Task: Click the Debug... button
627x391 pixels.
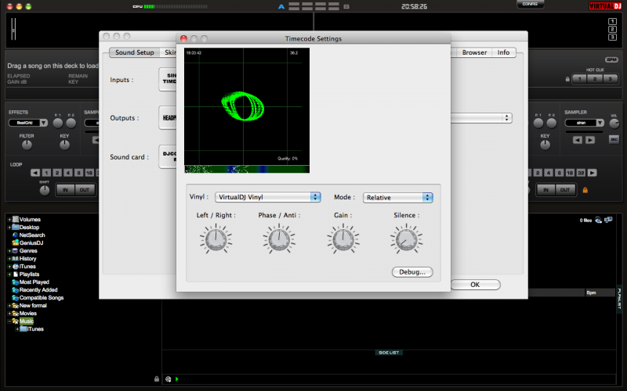Action: click(412, 272)
